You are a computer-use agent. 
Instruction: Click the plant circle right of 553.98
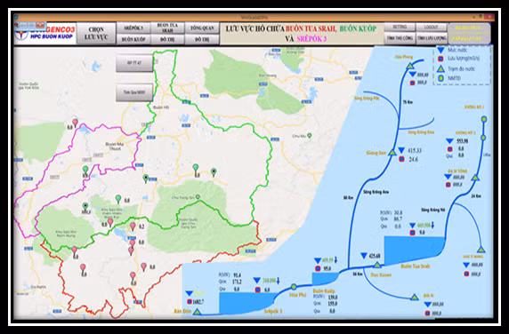pos(483,138)
